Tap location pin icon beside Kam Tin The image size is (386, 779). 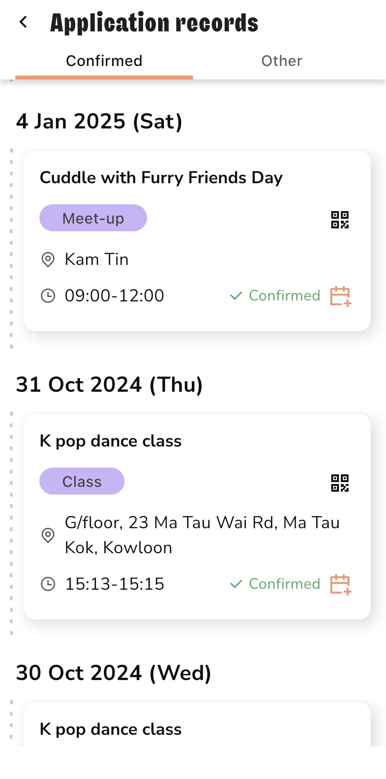click(48, 259)
